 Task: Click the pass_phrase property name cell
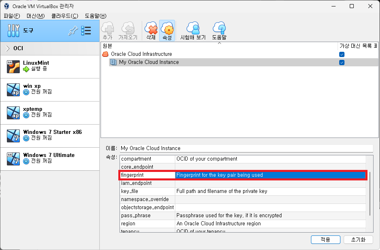[147, 216]
